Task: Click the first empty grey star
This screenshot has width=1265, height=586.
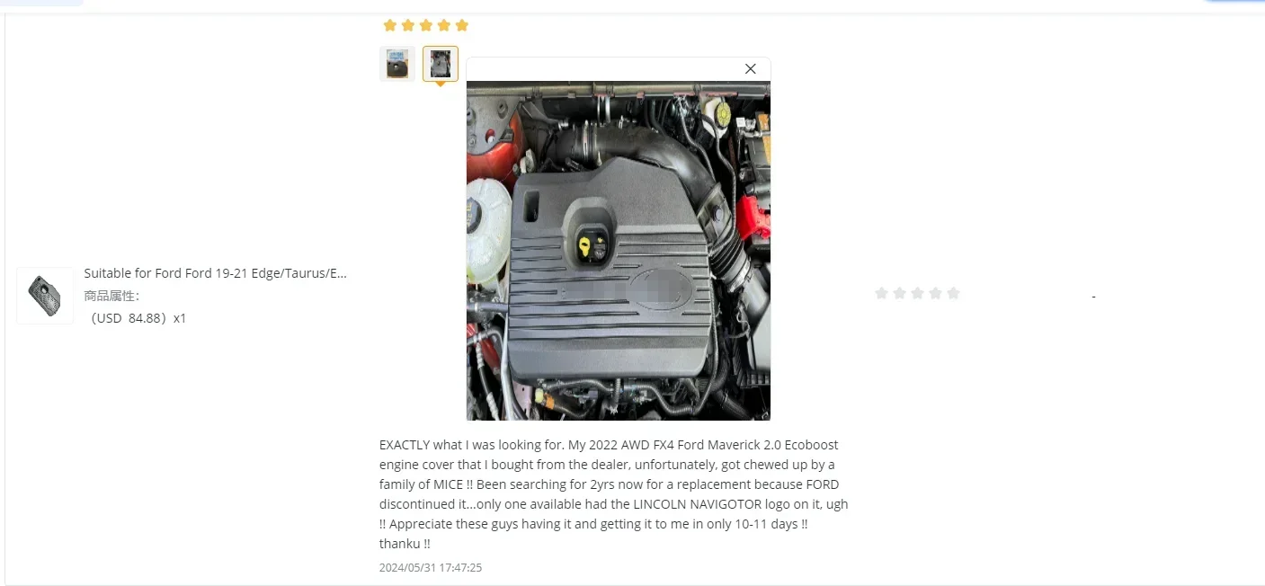Action: point(881,293)
